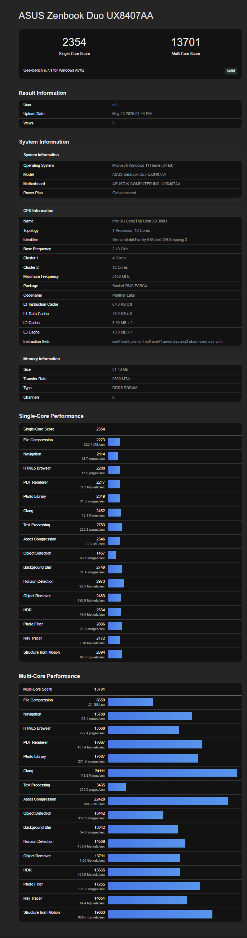247x938 pixels.
Task: Click multi-core Structure from Motion score 19603
Action: [x=100, y=913]
